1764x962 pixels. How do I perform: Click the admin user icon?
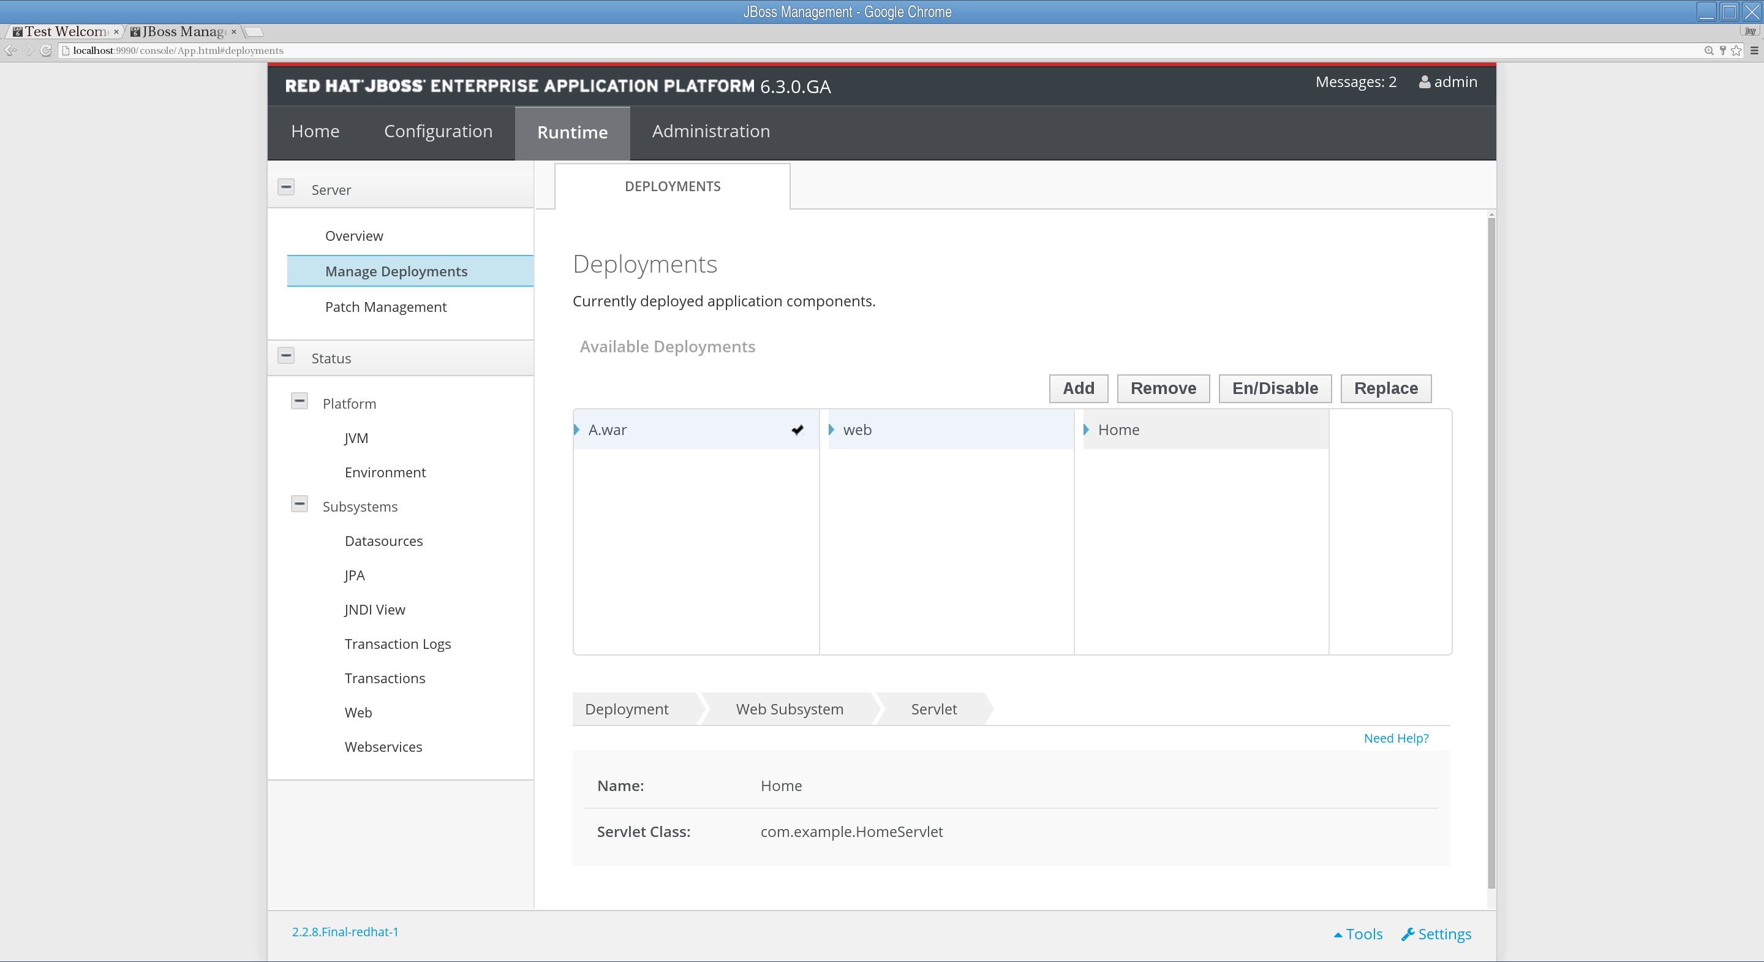click(x=1424, y=82)
